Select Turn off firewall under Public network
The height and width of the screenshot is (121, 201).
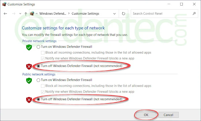pos(38,99)
